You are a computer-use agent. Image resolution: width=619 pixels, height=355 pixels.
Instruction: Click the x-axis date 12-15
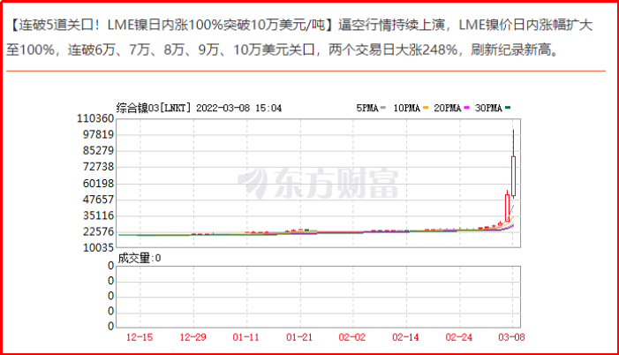tap(140, 337)
